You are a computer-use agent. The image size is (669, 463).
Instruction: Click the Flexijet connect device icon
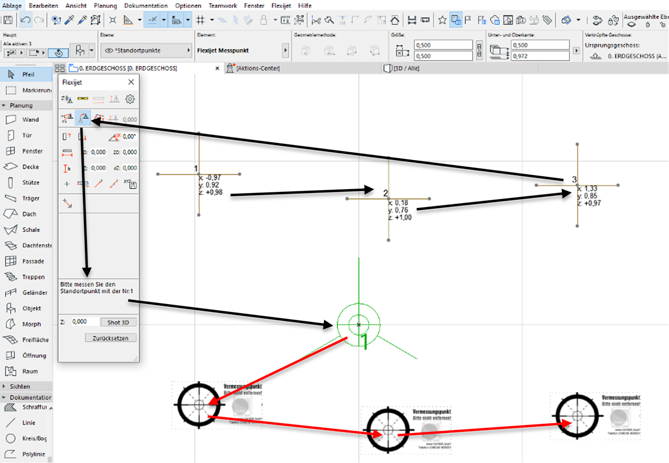click(x=67, y=99)
